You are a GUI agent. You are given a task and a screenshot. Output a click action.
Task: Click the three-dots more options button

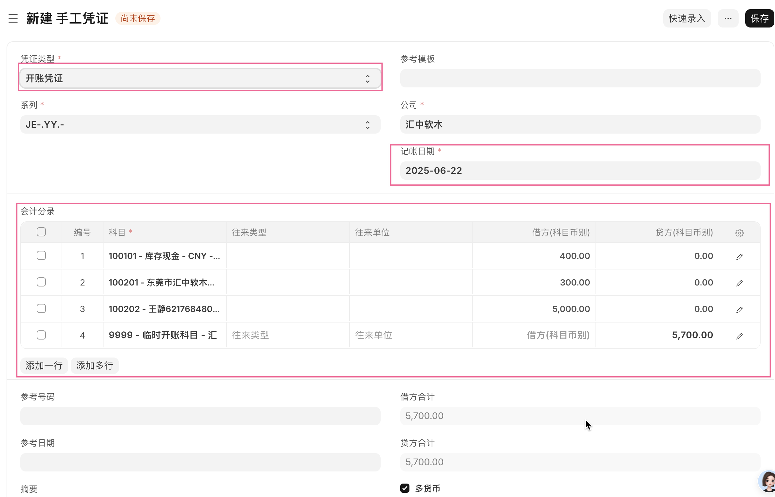pos(728,18)
